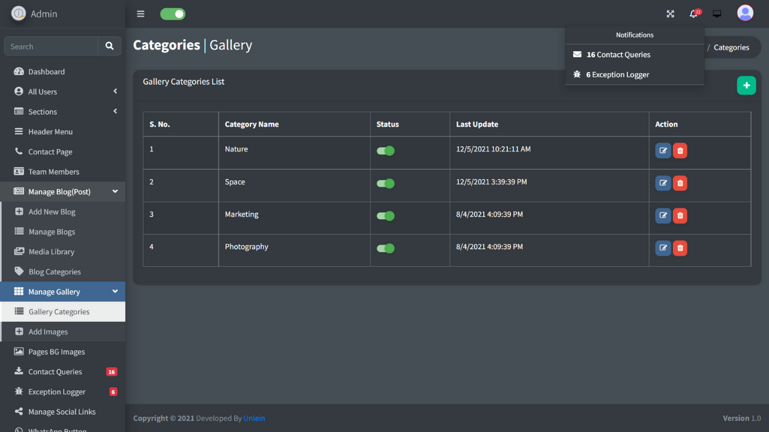This screenshot has width=769, height=432.
Task: Edit the Nature category
Action: (663, 151)
